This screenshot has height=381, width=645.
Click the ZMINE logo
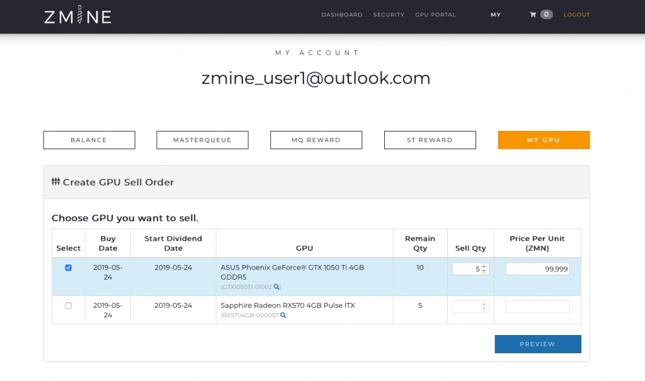click(x=77, y=14)
